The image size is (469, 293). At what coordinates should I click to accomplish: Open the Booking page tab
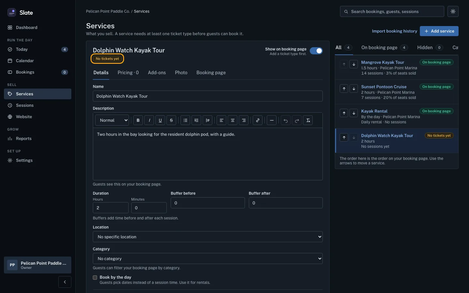pyautogui.click(x=211, y=73)
